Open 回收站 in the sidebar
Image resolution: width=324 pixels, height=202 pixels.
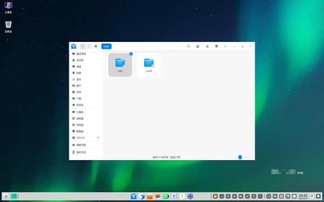[x=86, y=105]
